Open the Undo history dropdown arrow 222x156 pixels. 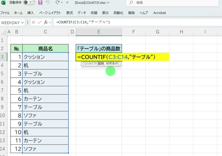52,2
